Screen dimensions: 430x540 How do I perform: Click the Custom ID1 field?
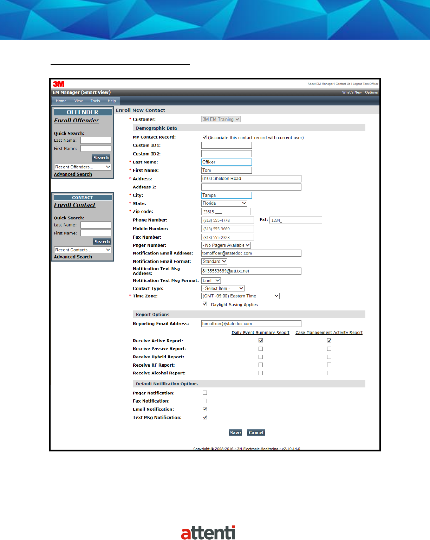coord(227,145)
